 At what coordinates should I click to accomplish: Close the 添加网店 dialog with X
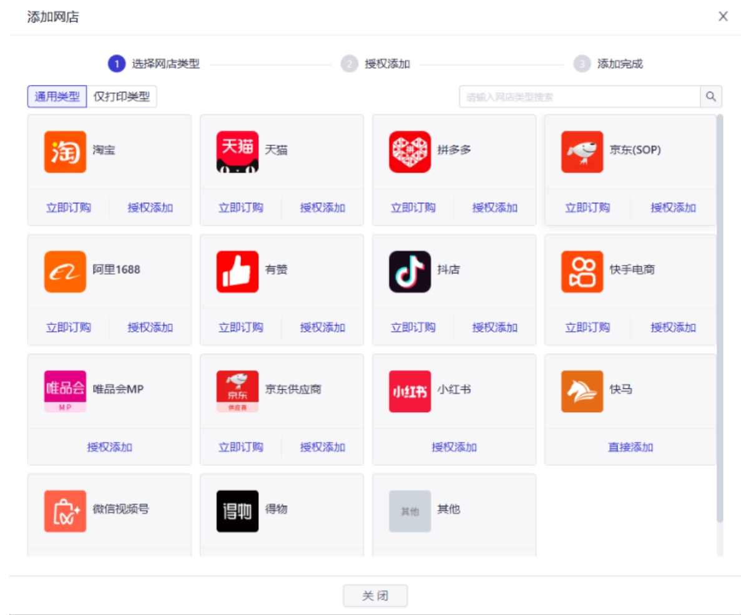coord(722,17)
